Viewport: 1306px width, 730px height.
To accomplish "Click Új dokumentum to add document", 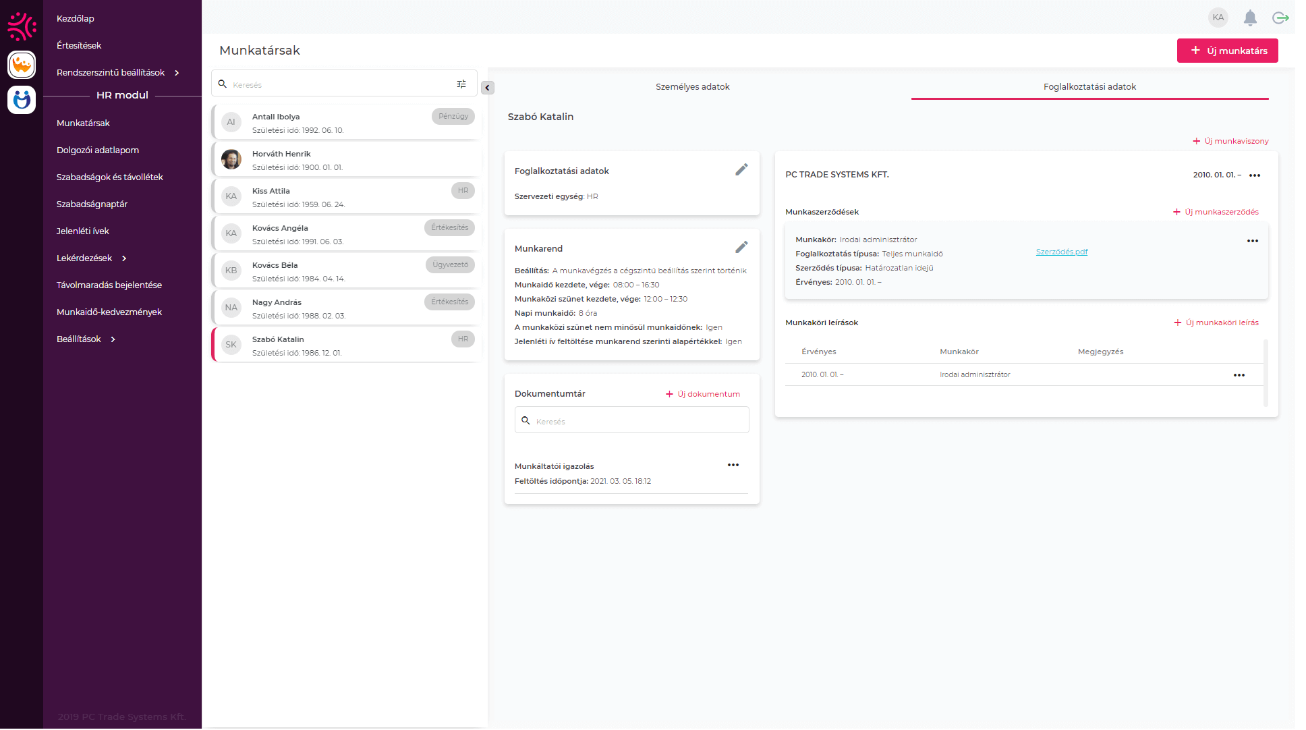I will pyautogui.click(x=702, y=395).
